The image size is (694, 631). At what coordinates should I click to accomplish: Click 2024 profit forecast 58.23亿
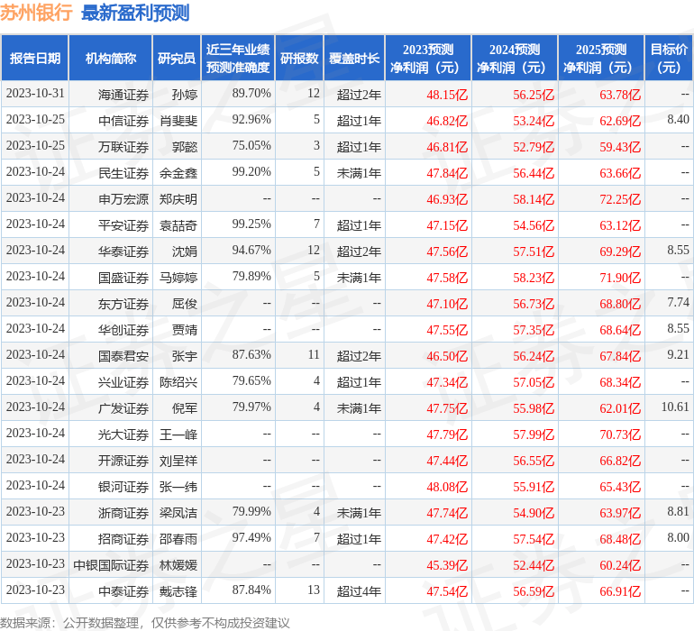tap(534, 278)
